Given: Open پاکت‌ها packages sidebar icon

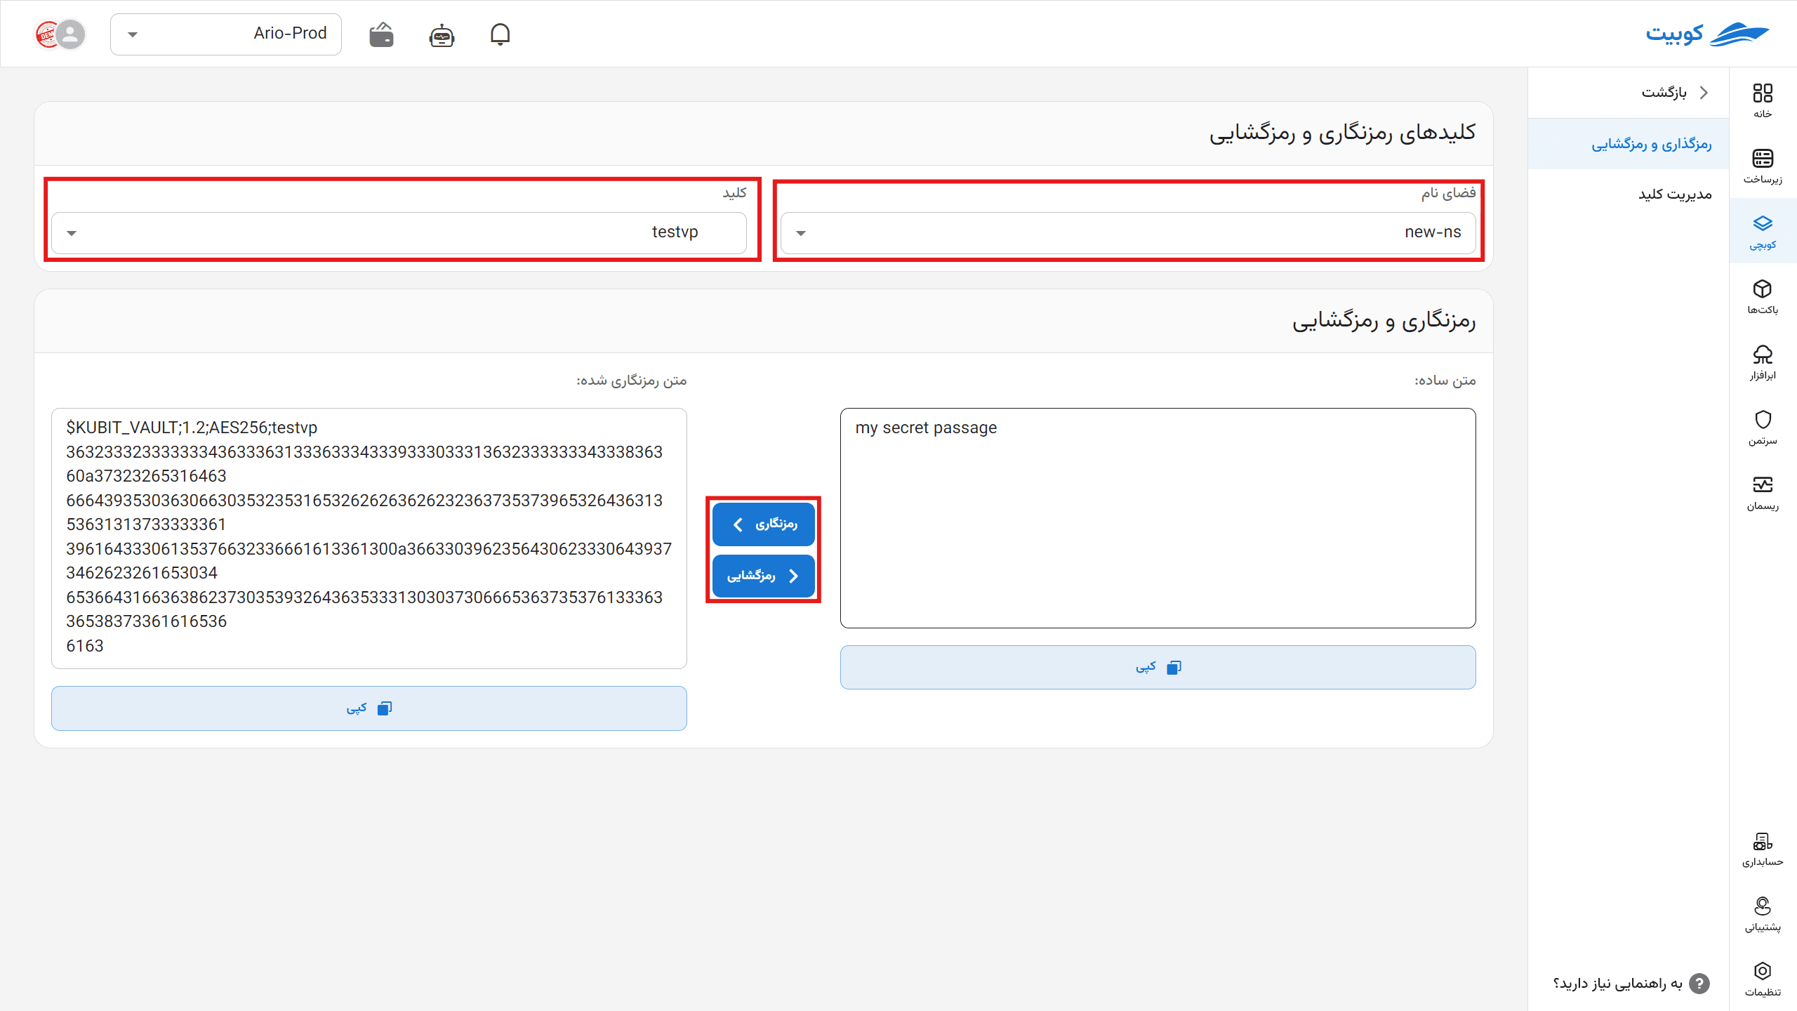Looking at the screenshot, I should [x=1763, y=297].
